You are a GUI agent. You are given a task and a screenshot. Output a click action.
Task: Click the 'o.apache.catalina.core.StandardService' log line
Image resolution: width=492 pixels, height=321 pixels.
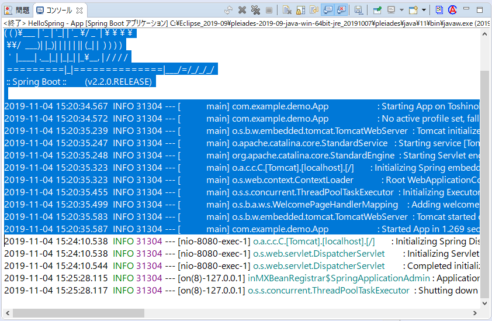click(x=242, y=143)
